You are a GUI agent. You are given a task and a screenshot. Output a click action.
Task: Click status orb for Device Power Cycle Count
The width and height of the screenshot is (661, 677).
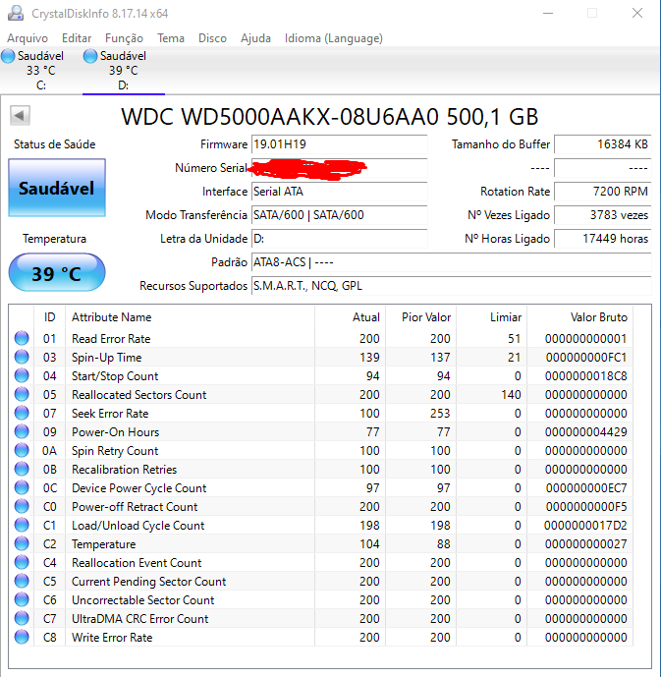[x=22, y=487]
